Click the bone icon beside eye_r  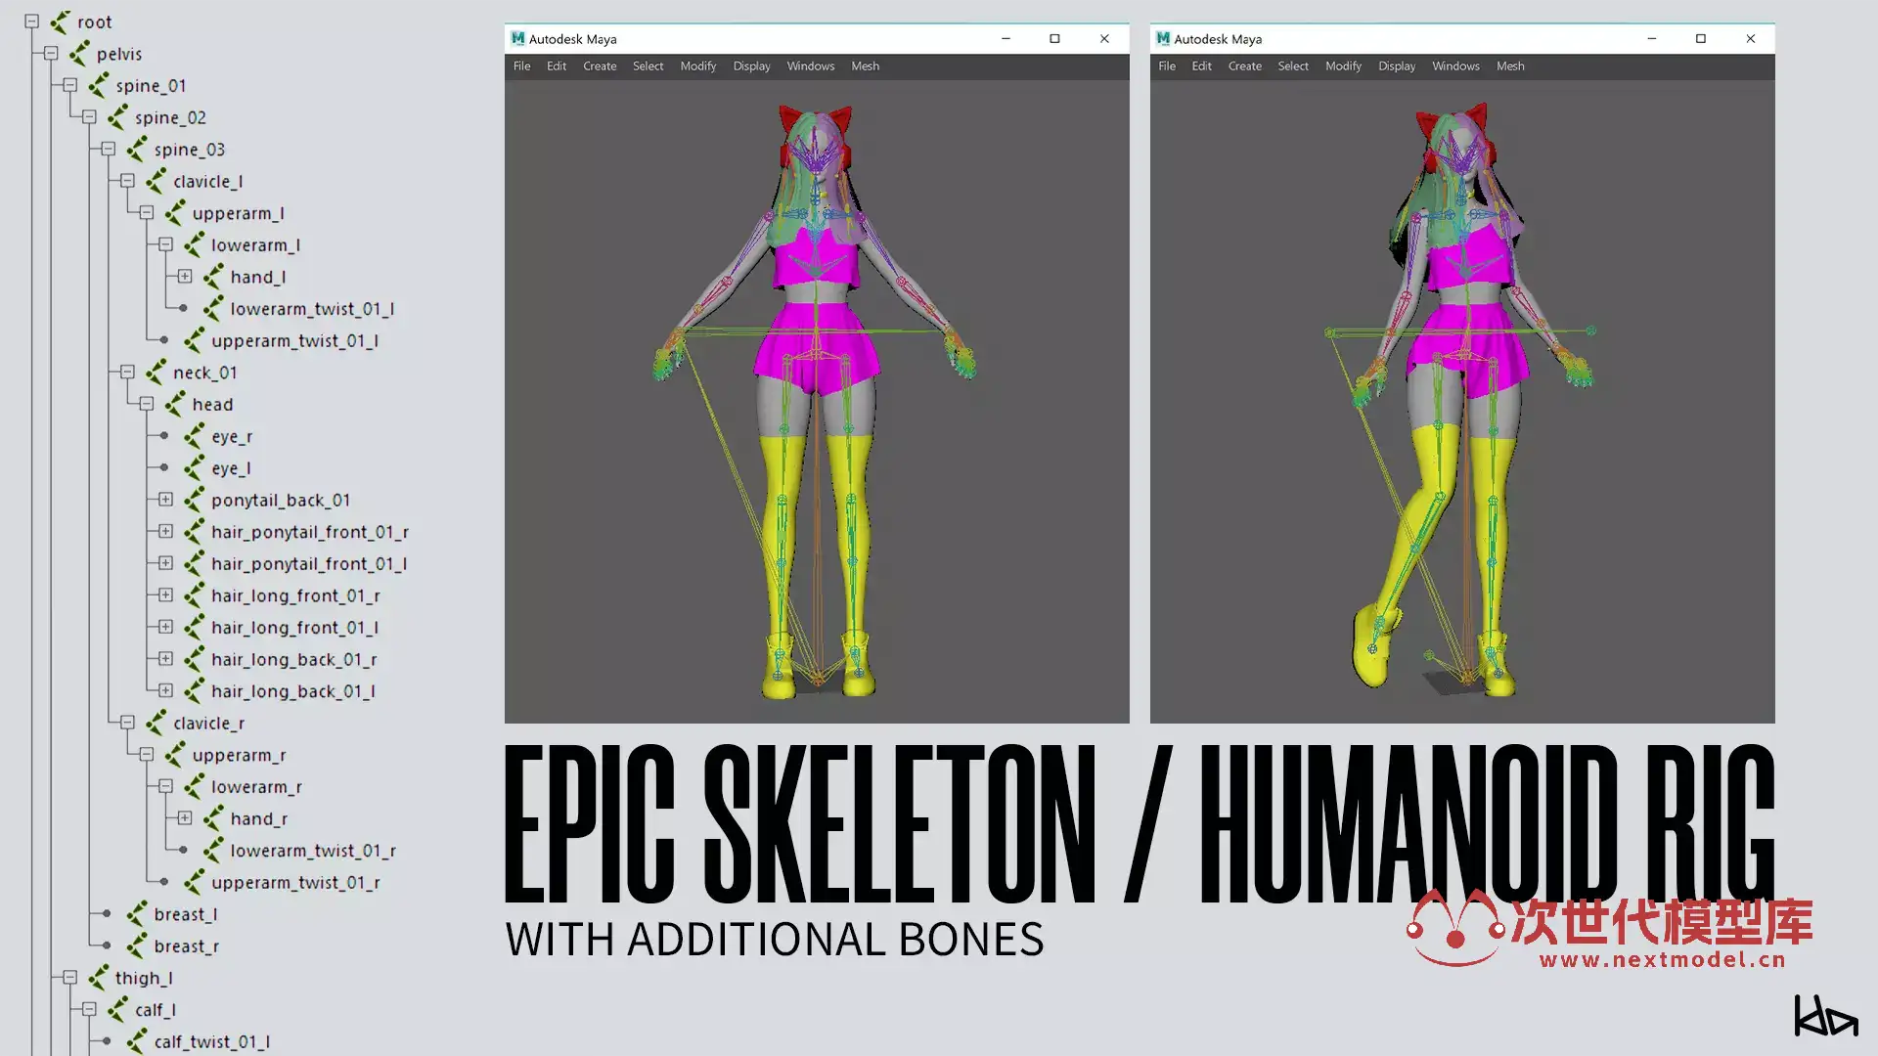coord(194,436)
